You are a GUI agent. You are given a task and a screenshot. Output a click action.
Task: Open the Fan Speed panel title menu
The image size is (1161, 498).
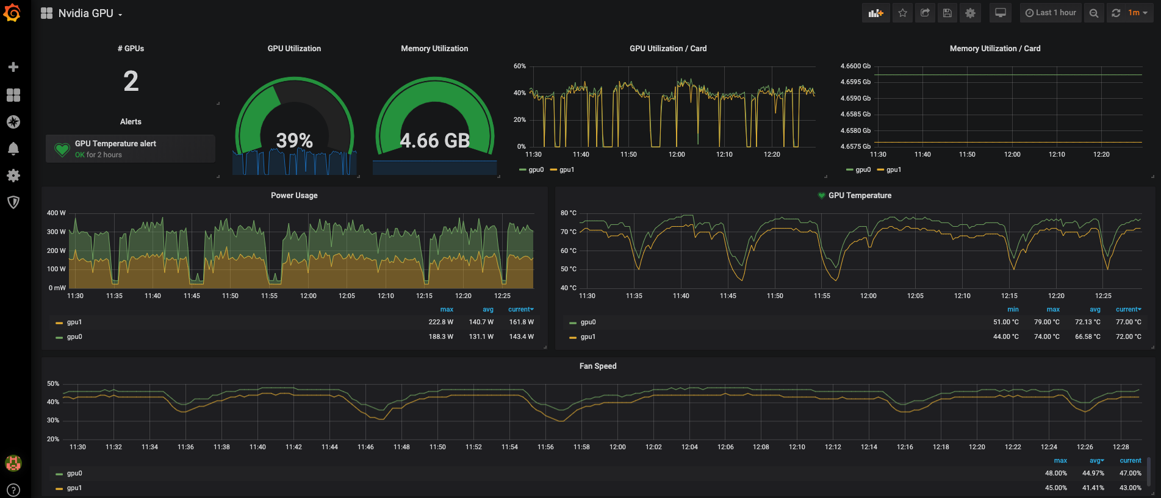598,366
